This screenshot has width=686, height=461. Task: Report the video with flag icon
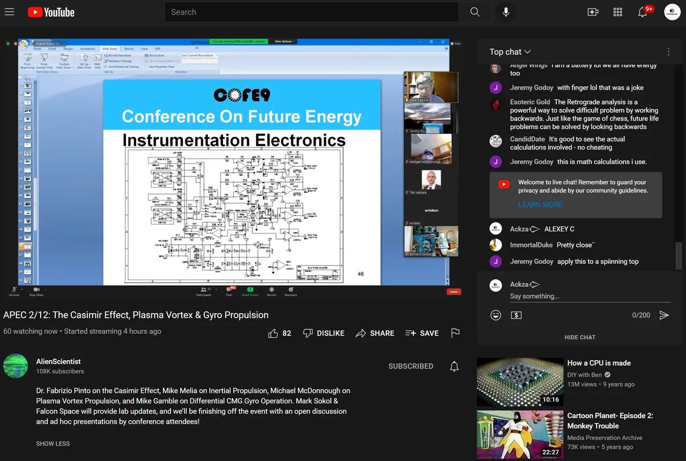pyautogui.click(x=456, y=333)
